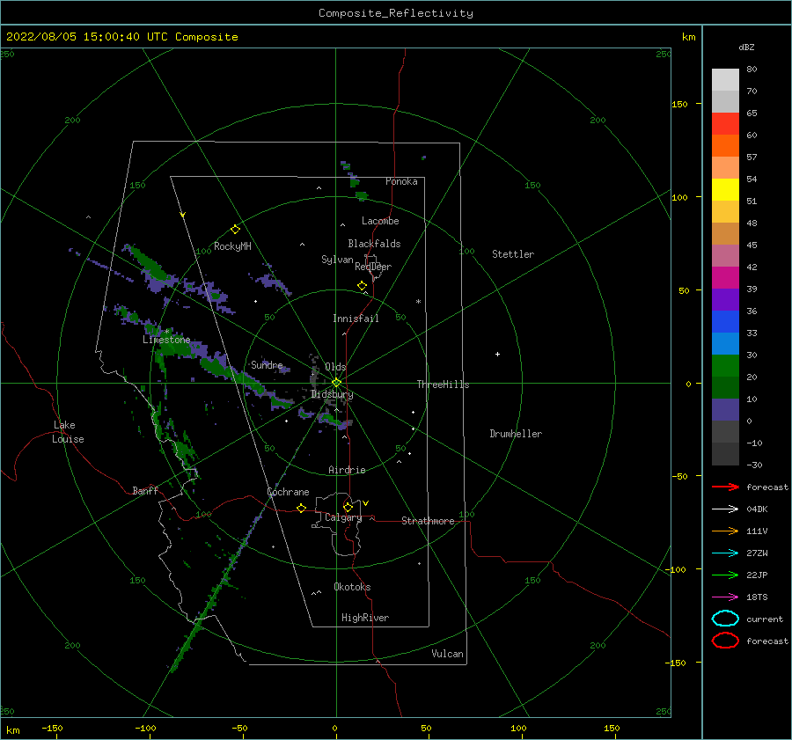The height and width of the screenshot is (740, 792).
Task: Click the ThreeHills label
Action: coord(443,385)
